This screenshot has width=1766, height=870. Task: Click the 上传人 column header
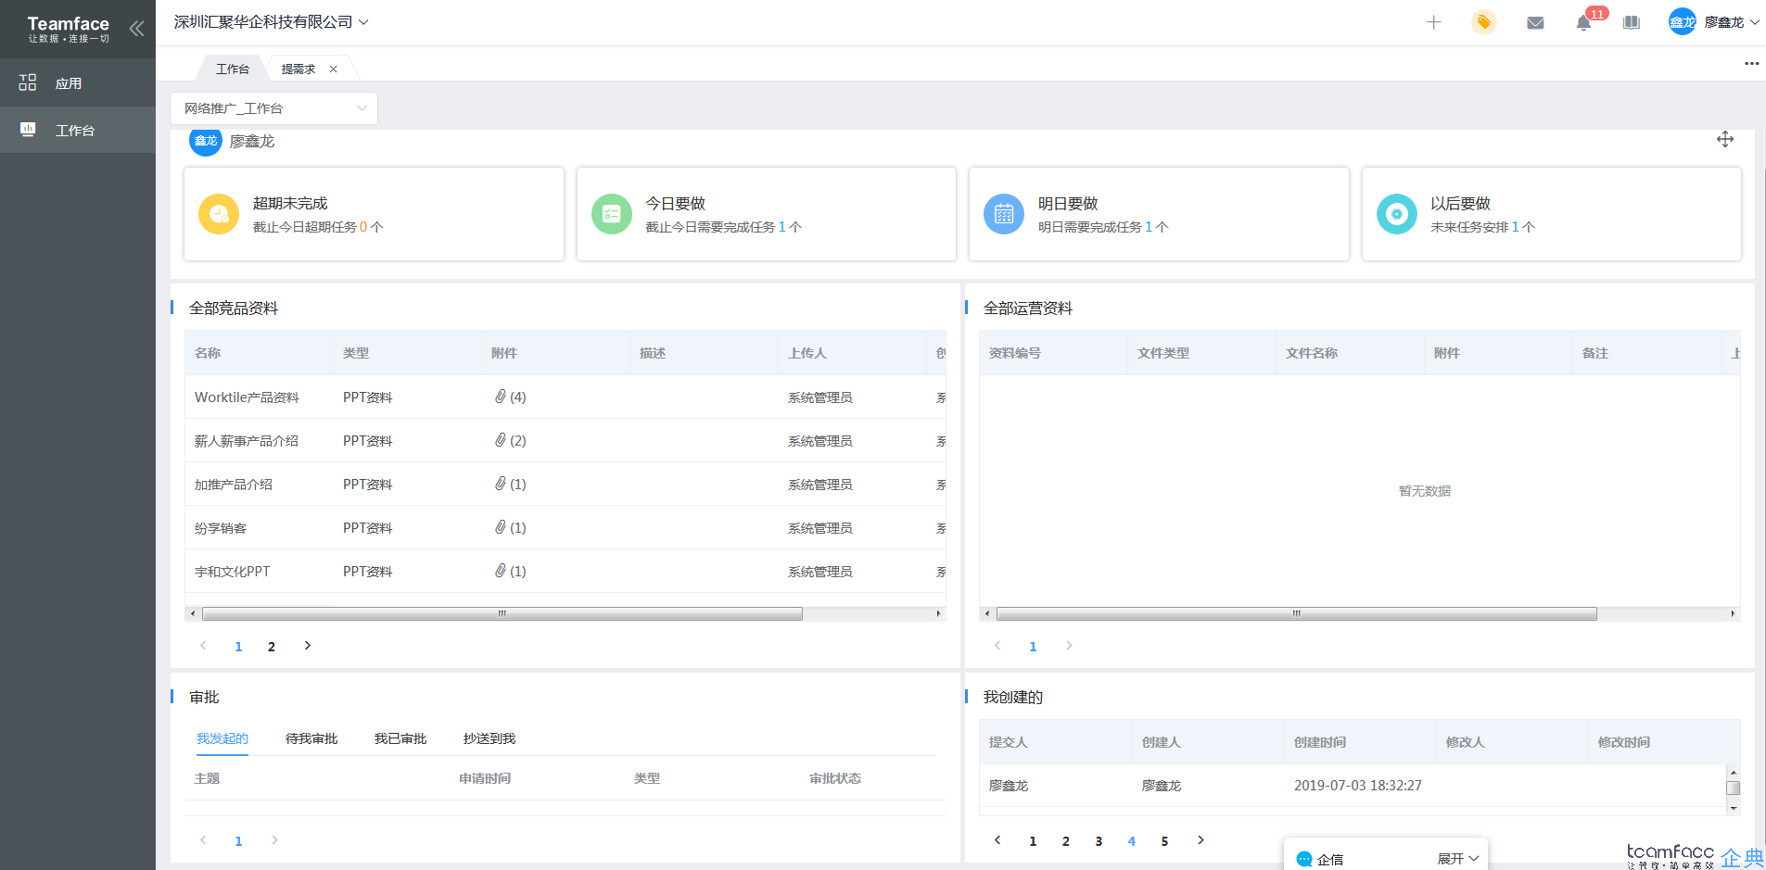click(807, 353)
